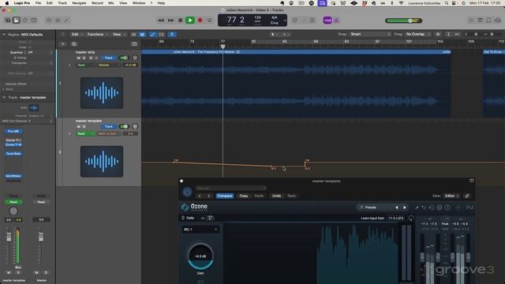The width and height of the screenshot is (505, 284).
Task: Click the Duplicate Track icon
Action: pyautogui.click(x=74, y=44)
